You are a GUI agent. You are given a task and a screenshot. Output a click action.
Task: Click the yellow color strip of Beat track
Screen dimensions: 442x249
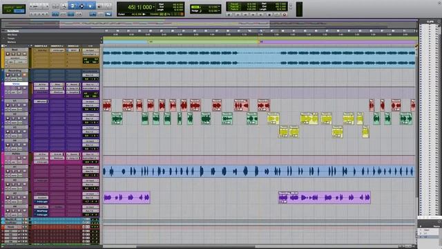click(x=3, y=58)
